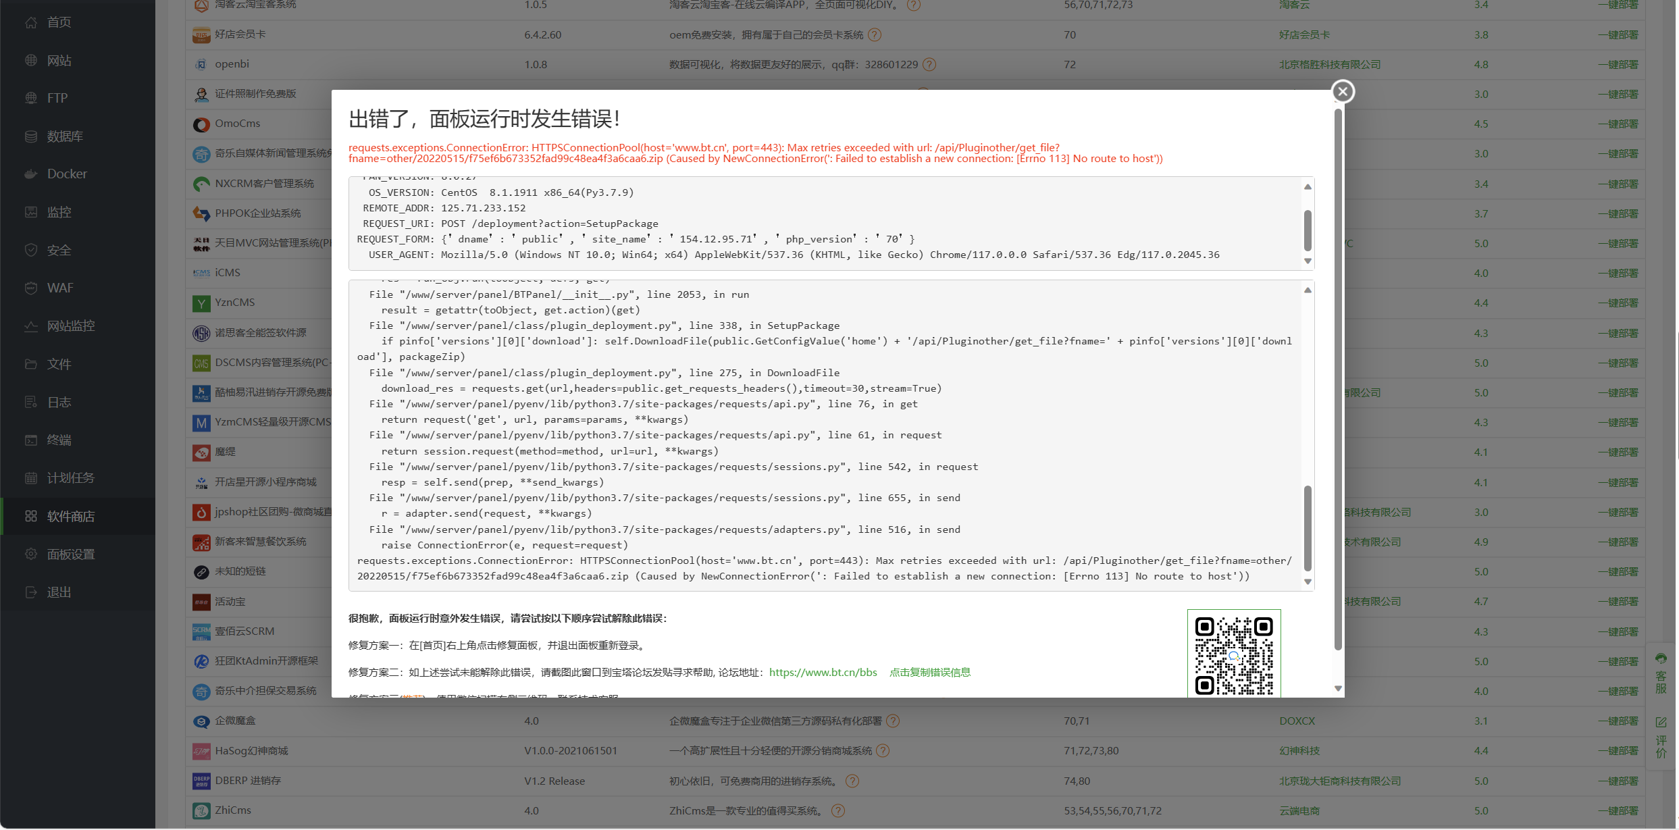Image resolution: width=1679 pixels, height=830 pixels.
Task: Click the 软件商店 grid icon
Action: pos(31,516)
